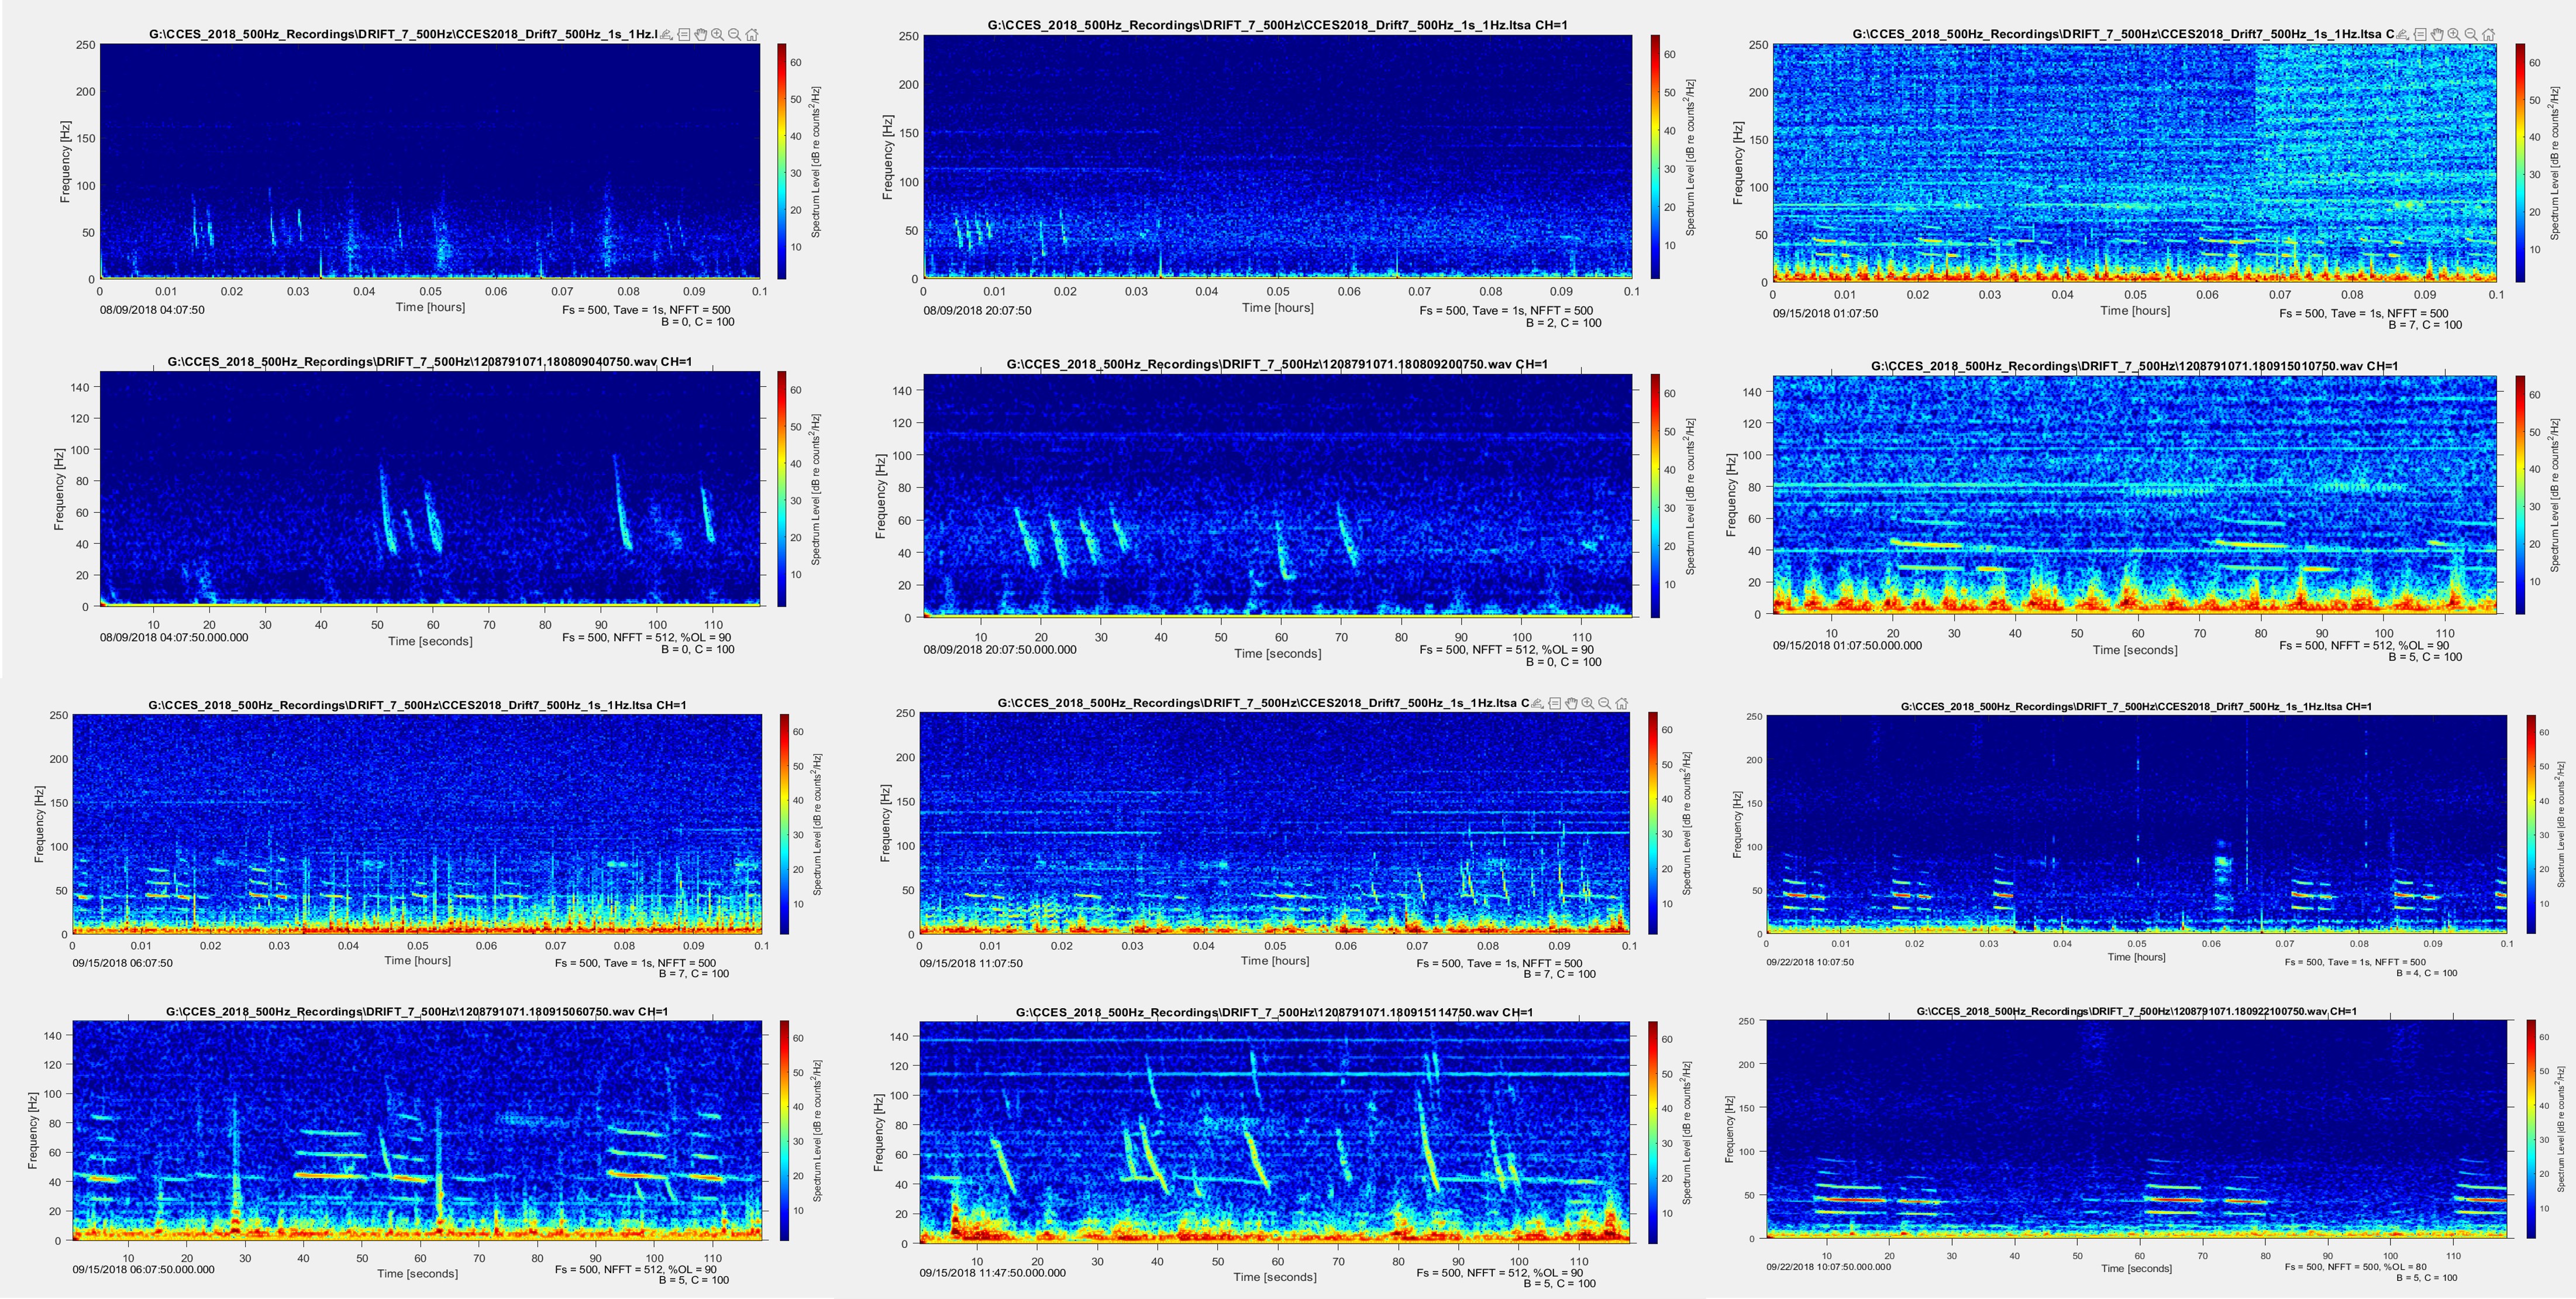The height and width of the screenshot is (1299, 2576).
Task: Open export dropdown on 08/09 04:07:50 LTSA plot
Action: click(x=666, y=34)
